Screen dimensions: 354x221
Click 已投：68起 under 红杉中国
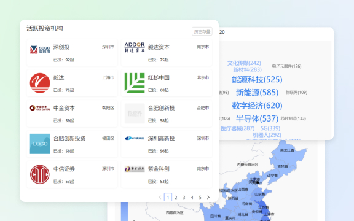tap(159, 90)
